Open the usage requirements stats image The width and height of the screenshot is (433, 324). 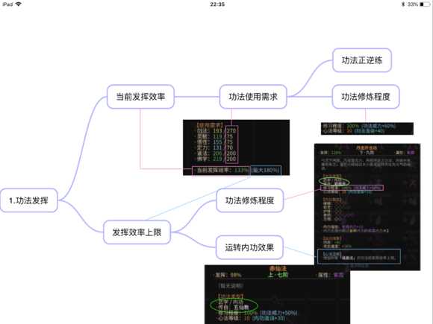point(236,147)
